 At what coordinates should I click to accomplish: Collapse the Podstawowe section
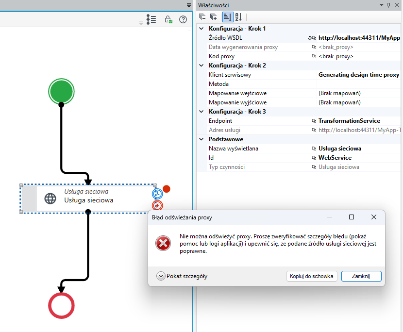click(x=201, y=139)
